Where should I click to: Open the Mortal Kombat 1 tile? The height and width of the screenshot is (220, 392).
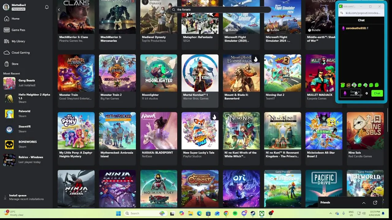[x=200, y=81]
